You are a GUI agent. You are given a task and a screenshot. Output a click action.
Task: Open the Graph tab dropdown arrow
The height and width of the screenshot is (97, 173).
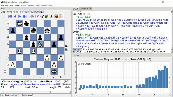[74, 56]
